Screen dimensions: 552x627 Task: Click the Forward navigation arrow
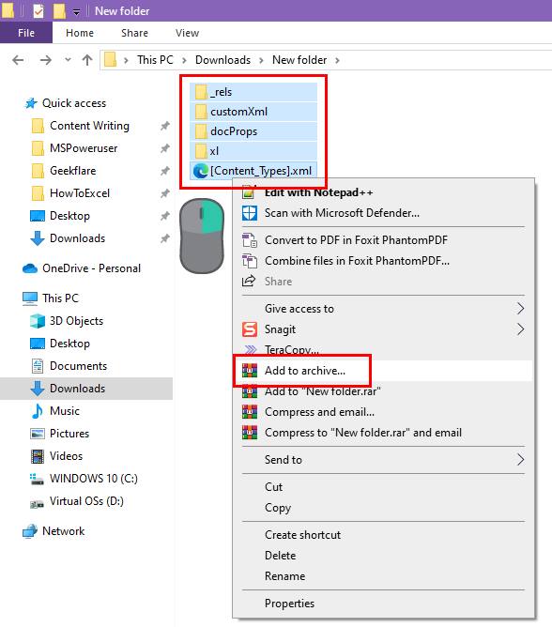[x=46, y=60]
